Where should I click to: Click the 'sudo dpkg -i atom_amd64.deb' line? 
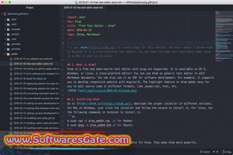100,125
